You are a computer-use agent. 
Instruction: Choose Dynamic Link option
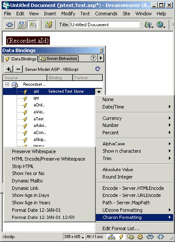point(49,188)
